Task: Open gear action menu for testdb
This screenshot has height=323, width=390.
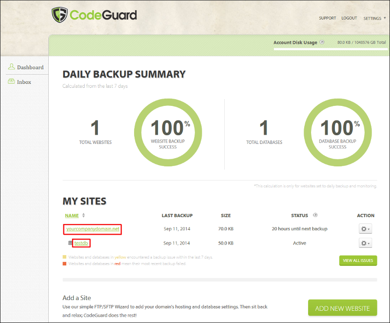Action: [x=365, y=243]
